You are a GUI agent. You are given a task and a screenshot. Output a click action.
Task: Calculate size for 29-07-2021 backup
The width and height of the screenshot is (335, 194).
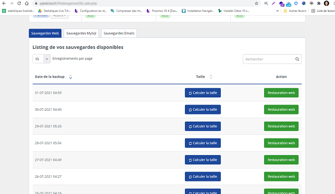tap(203, 126)
